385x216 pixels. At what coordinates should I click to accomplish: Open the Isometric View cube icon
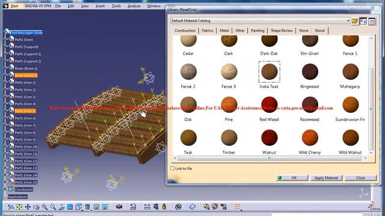(79, 207)
